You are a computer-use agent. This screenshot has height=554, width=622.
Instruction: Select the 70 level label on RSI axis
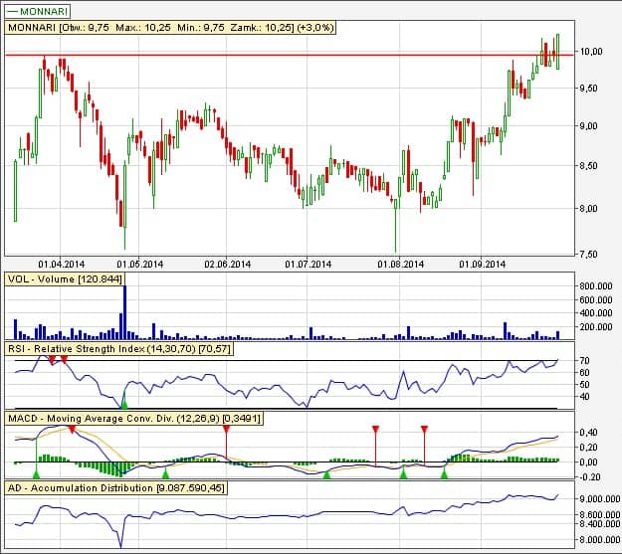pos(584,360)
